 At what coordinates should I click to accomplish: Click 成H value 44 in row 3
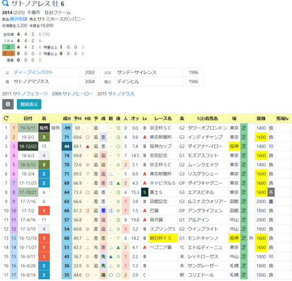(x=67, y=146)
